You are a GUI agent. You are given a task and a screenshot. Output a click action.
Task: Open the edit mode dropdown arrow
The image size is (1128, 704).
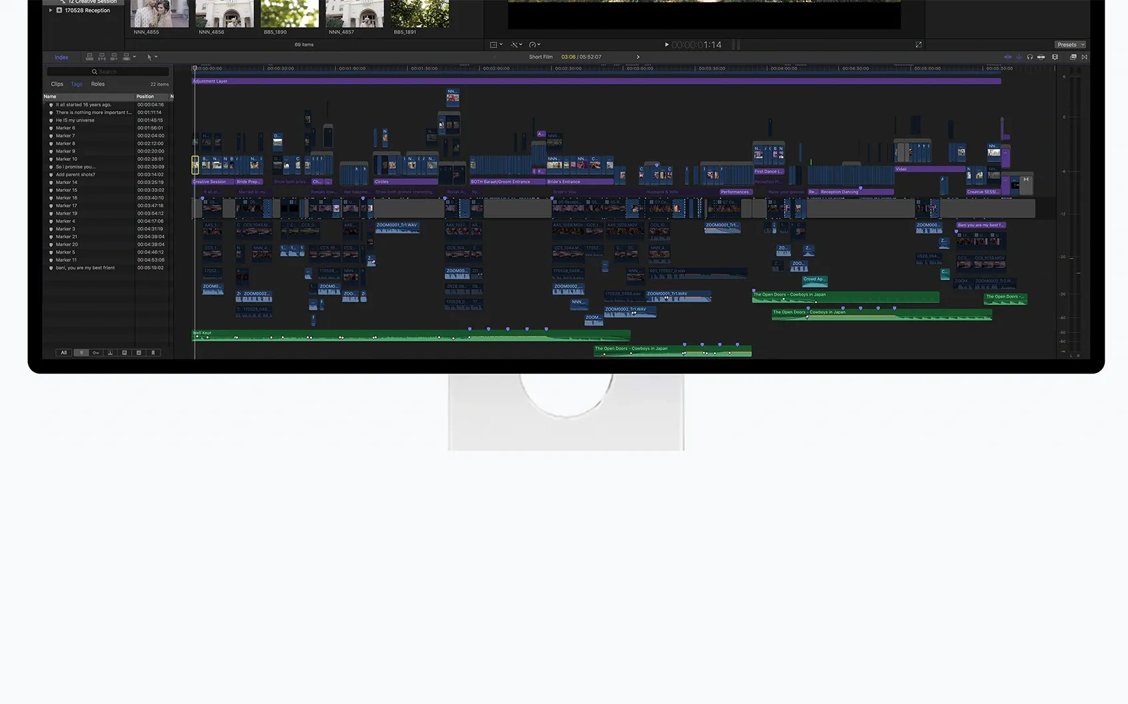click(134, 57)
